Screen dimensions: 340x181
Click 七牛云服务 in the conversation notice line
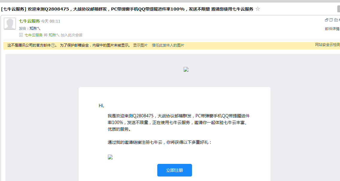point(34,35)
